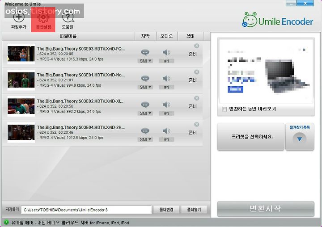The width and height of the screenshot is (322, 227).
Task: Click 유마일 에어 status bar link text
Action: pos(70,223)
